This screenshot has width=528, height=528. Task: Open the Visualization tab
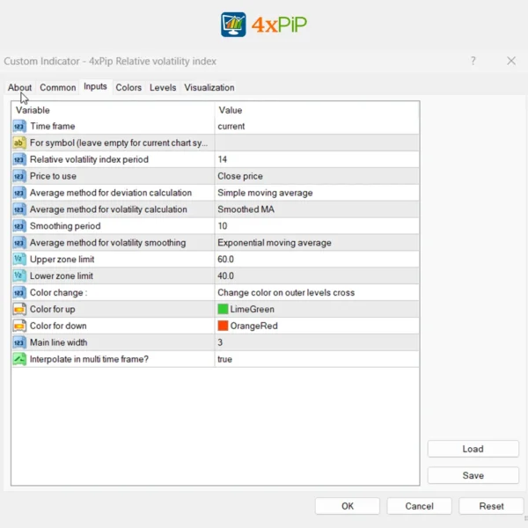(209, 87)
